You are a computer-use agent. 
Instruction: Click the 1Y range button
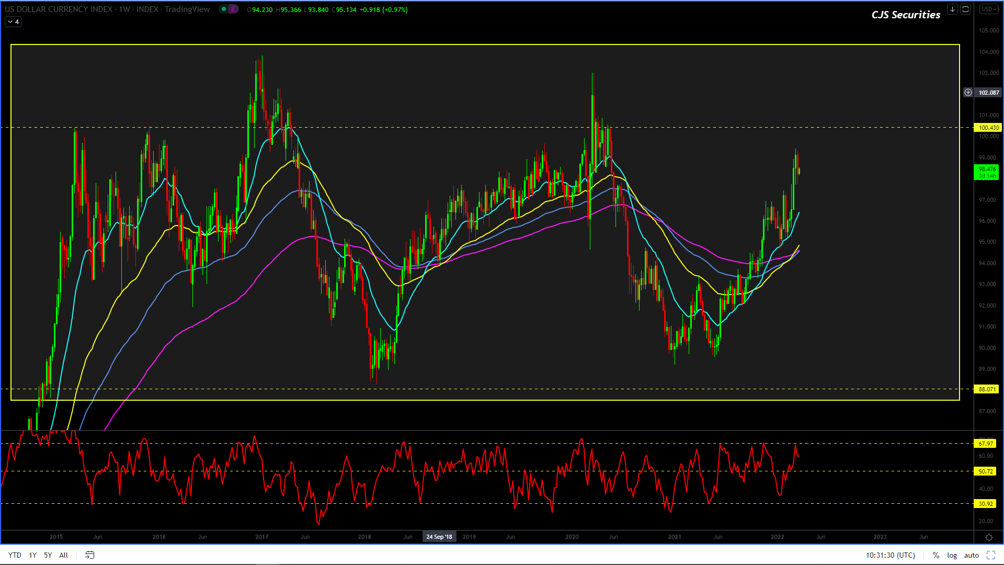click(x=32, y=555)
